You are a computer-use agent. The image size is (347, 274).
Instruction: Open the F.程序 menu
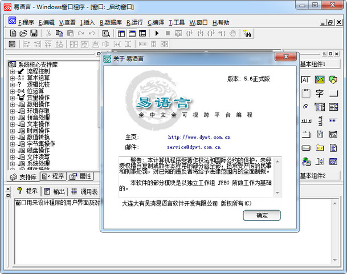[x=26, y=23]
